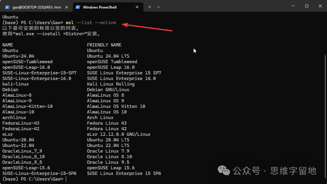Click the wsl --list --online command text
Screen dimensions: 327x184
point(91,23)
